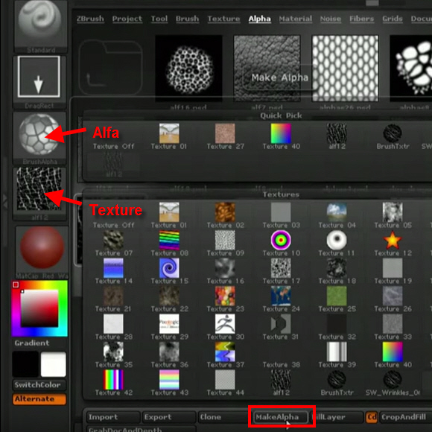This screenshot has height=432, width=432.
Task: Select the white secondary color swatch
Action: tap(53, 364)
